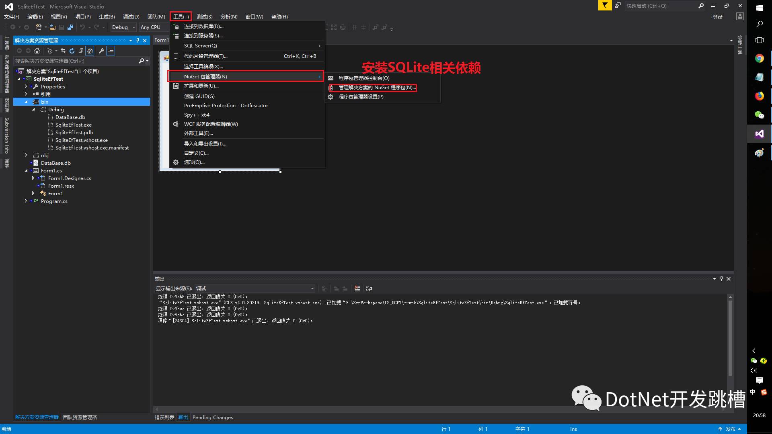The height and width of the screenshot is (434, 772).
Task: Click 发布 in the status bar
Action: point(730,429)
